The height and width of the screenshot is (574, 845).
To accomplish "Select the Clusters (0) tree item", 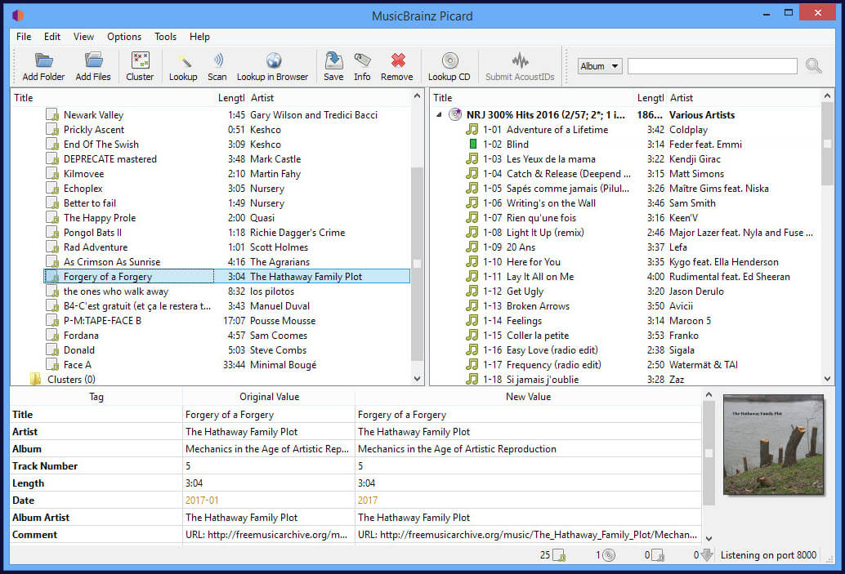I will [71, 380].
